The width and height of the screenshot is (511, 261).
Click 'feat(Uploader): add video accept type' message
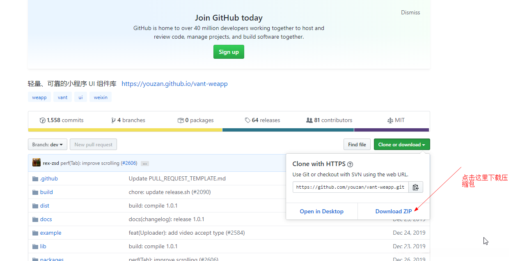click(187, 233)
